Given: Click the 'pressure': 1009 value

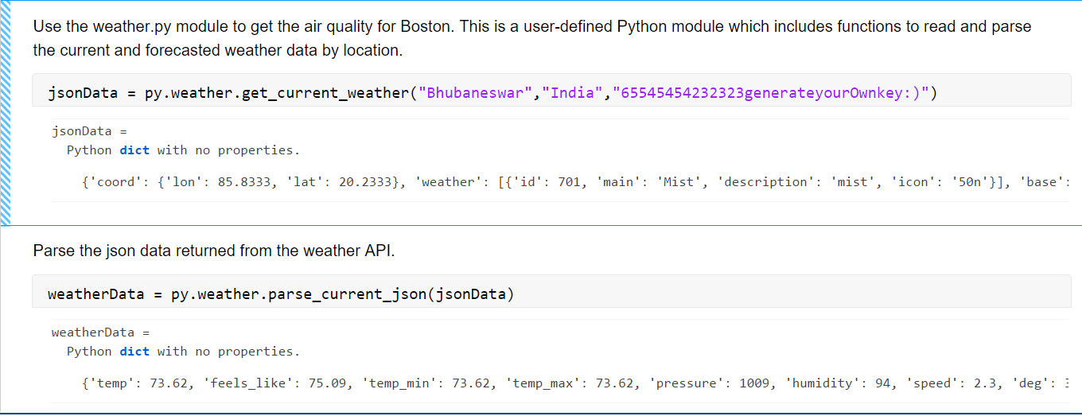Looking at the screenshot, I should (710, 383).
